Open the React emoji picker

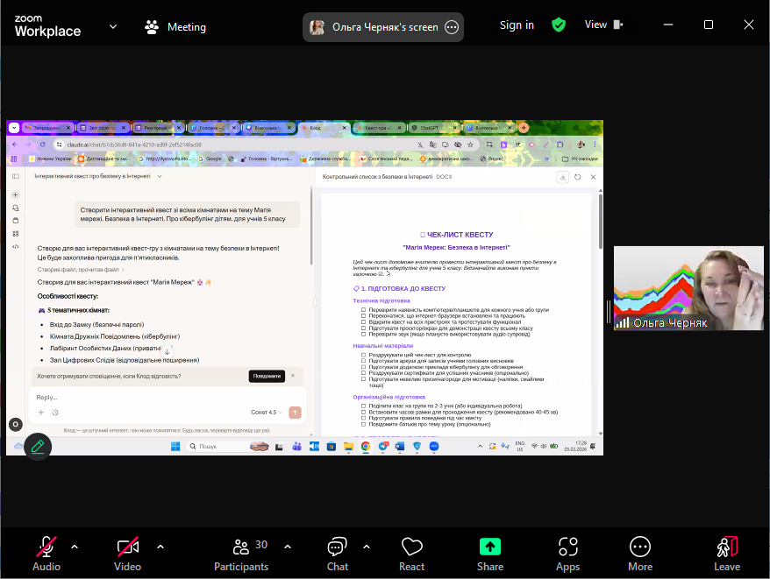(411, 554)
